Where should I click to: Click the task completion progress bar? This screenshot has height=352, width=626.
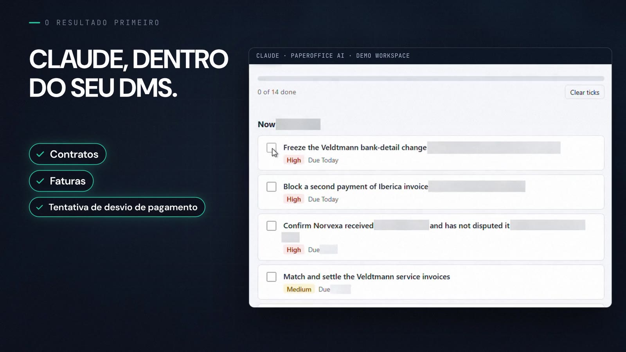(x=431, y=79)
